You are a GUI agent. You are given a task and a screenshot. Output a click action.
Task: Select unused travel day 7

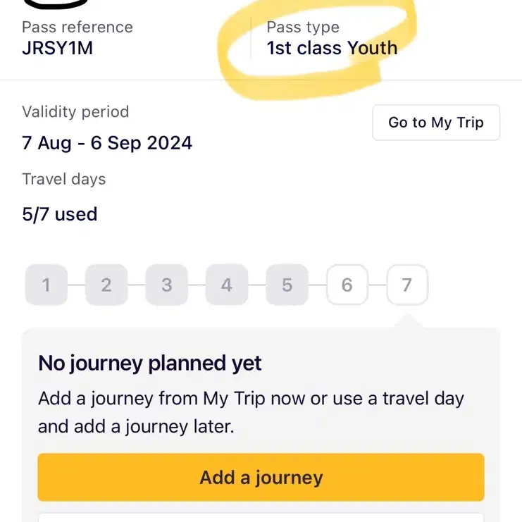pyautogui.click(x=407, y=285)
